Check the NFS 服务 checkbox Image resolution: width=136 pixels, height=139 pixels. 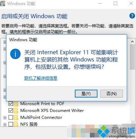11,124
